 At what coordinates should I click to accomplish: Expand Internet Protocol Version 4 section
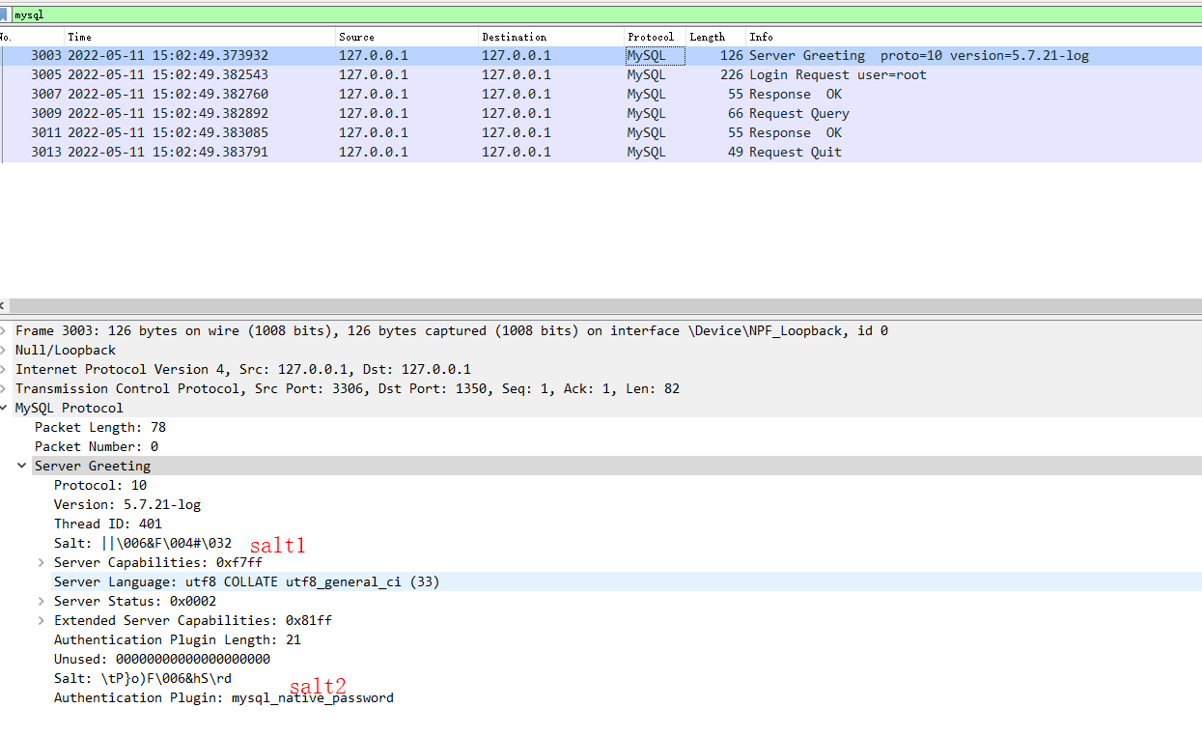4,369
